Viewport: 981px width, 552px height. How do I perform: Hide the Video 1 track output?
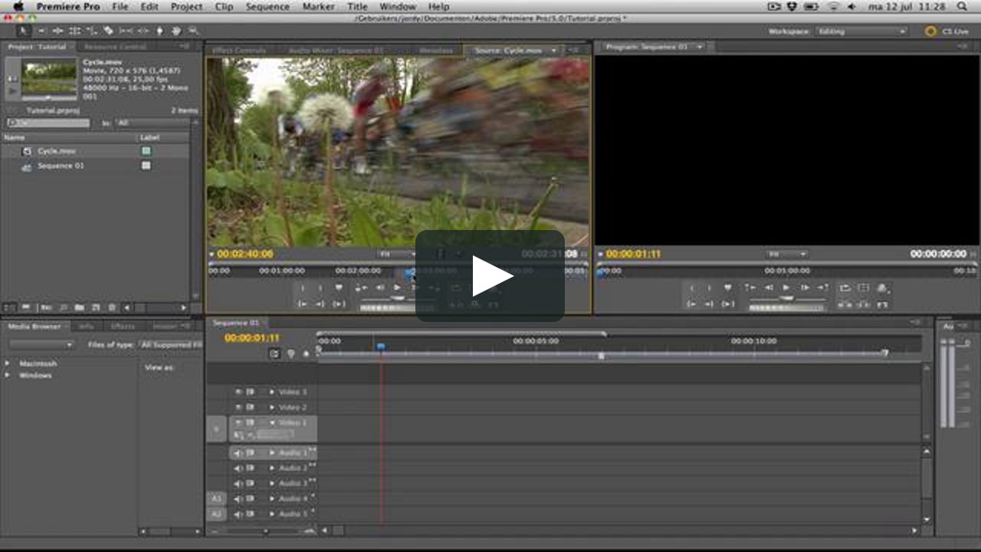[238, 422]
